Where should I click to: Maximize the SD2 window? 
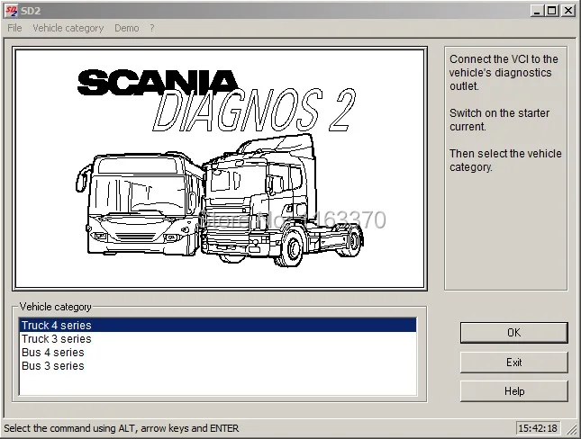[552, 11]
